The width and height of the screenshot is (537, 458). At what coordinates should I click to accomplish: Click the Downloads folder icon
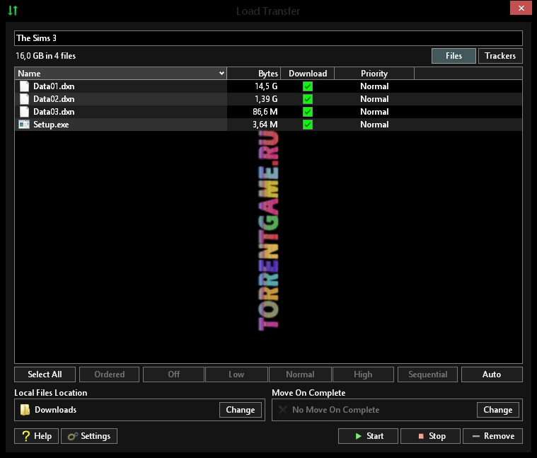point(25,410)
